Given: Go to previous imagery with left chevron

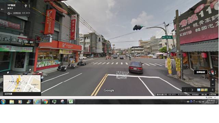Looking at the screenshot, I should pyautogui.click(x=185, y=90).
